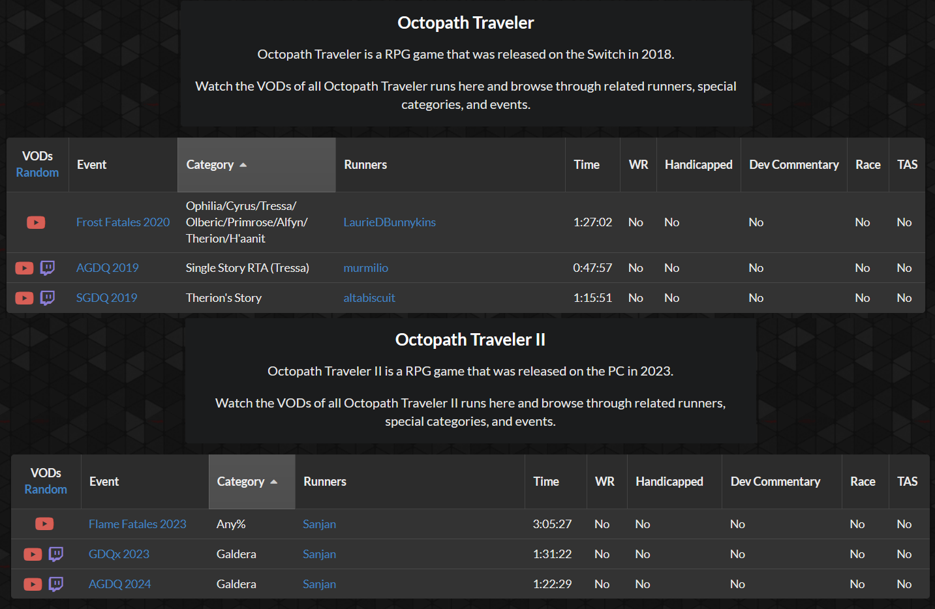The image size is (935, 609).
Task: Click Random in the Octopath Traveler table
Action: point(37,173)
